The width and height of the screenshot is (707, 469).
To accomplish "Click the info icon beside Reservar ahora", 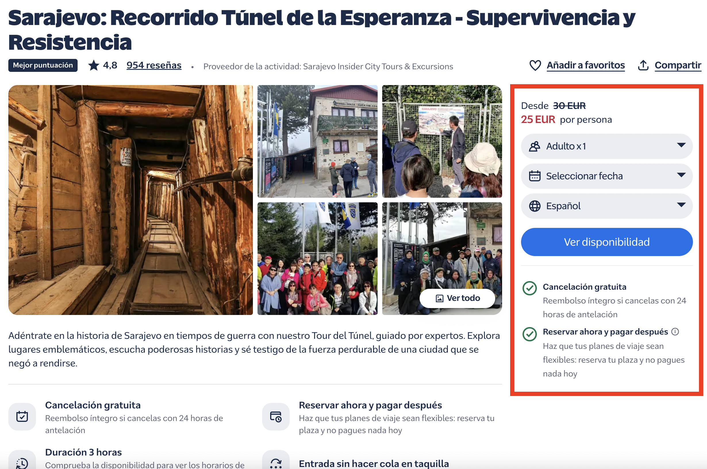I will [x=675, y=332].
